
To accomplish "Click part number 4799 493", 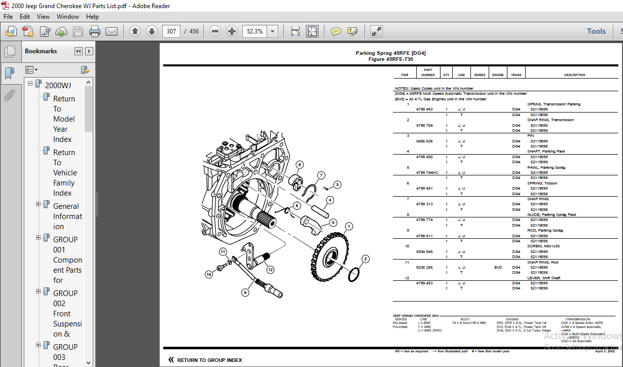I will point(424,109).
